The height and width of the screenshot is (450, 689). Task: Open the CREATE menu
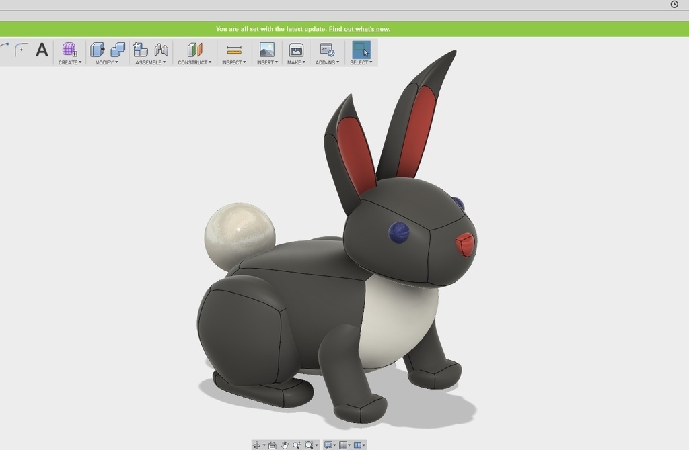pos(69,62)
